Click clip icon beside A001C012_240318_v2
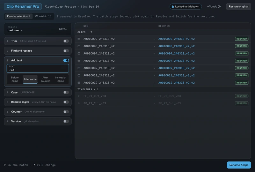This screenshot has height=172, width=255. (x=79, y=83)
